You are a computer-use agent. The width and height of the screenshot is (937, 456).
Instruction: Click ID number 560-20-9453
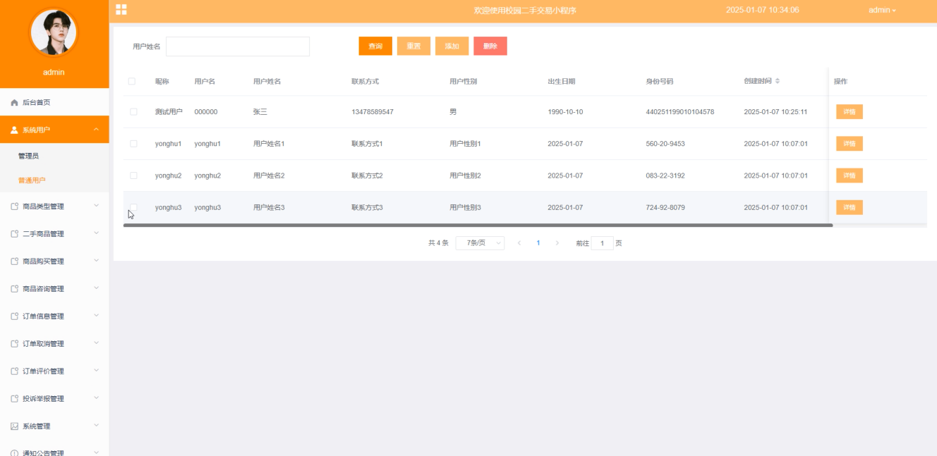[x=665, y=144]
